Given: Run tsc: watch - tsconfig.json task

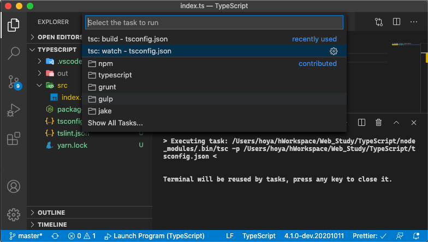Looking at the screenshot, I should coord(214,51).
